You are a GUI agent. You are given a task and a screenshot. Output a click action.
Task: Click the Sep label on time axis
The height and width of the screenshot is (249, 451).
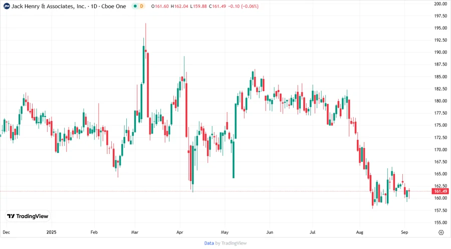(x=404, y=232)
